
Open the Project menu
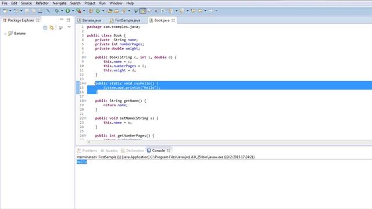[90, 3]
